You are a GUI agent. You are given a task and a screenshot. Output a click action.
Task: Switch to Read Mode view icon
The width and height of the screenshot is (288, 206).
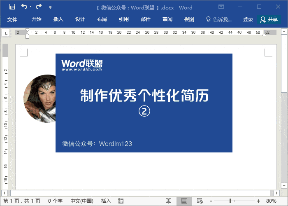point(168,201)
